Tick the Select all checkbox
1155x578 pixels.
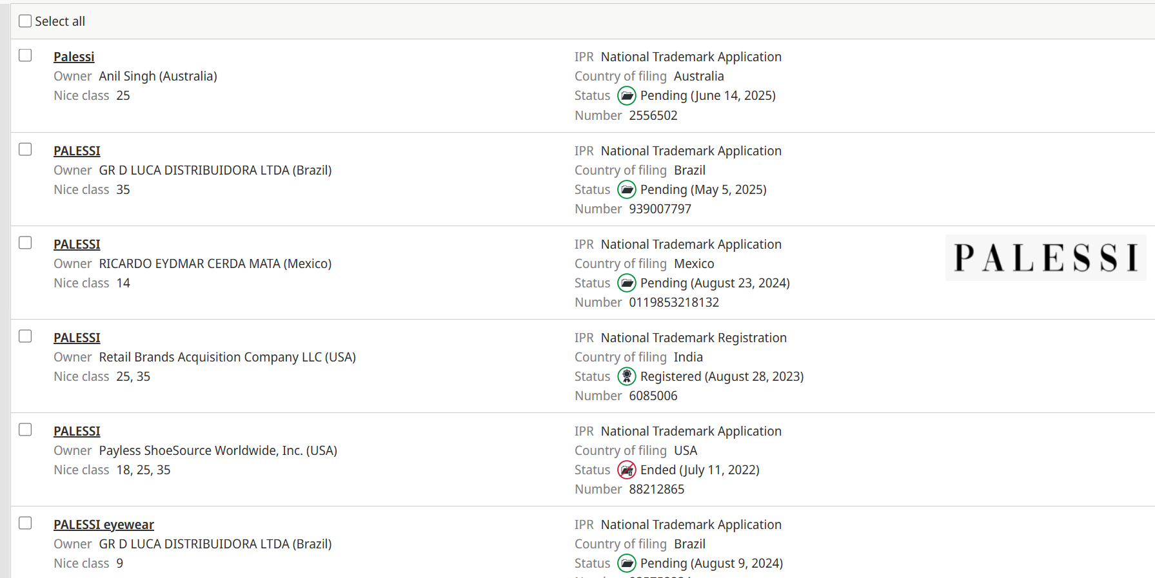click(25, 21)
